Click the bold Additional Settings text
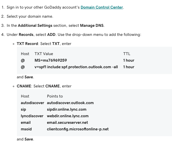The height and width of the screenshot is (143, 172). click(x=35, y=26)
